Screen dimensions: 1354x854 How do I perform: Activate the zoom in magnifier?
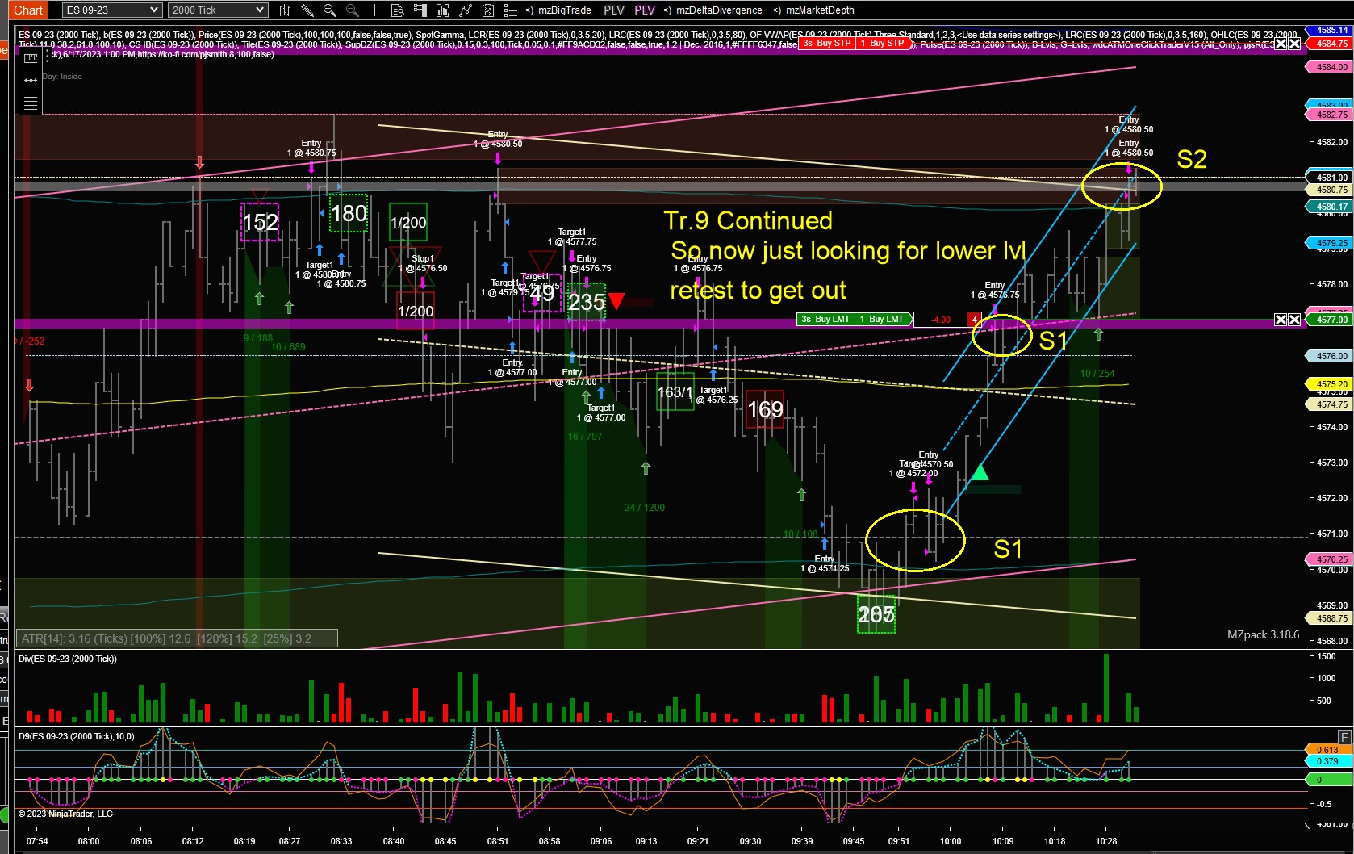click(x=329, y=10)
